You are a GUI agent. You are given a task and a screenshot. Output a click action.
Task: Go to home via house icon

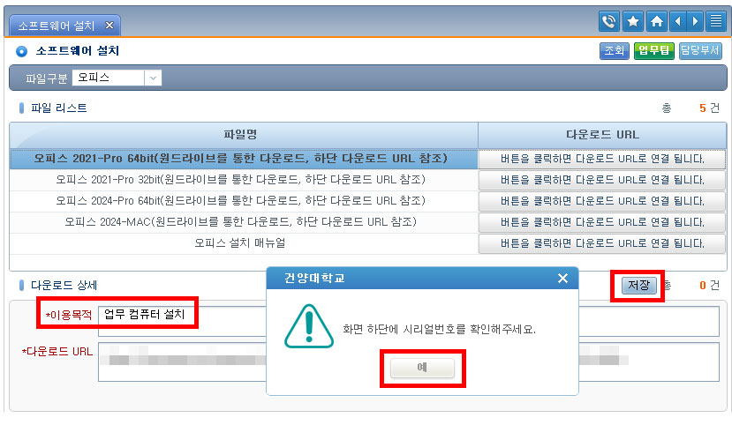656,21
